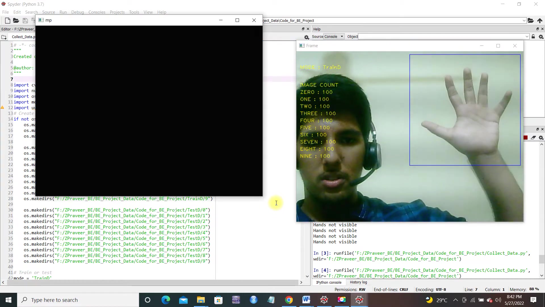Screen dimensions: 545x307
Task: Toggle the Help pane lock icon
Action: coord(533,36)
